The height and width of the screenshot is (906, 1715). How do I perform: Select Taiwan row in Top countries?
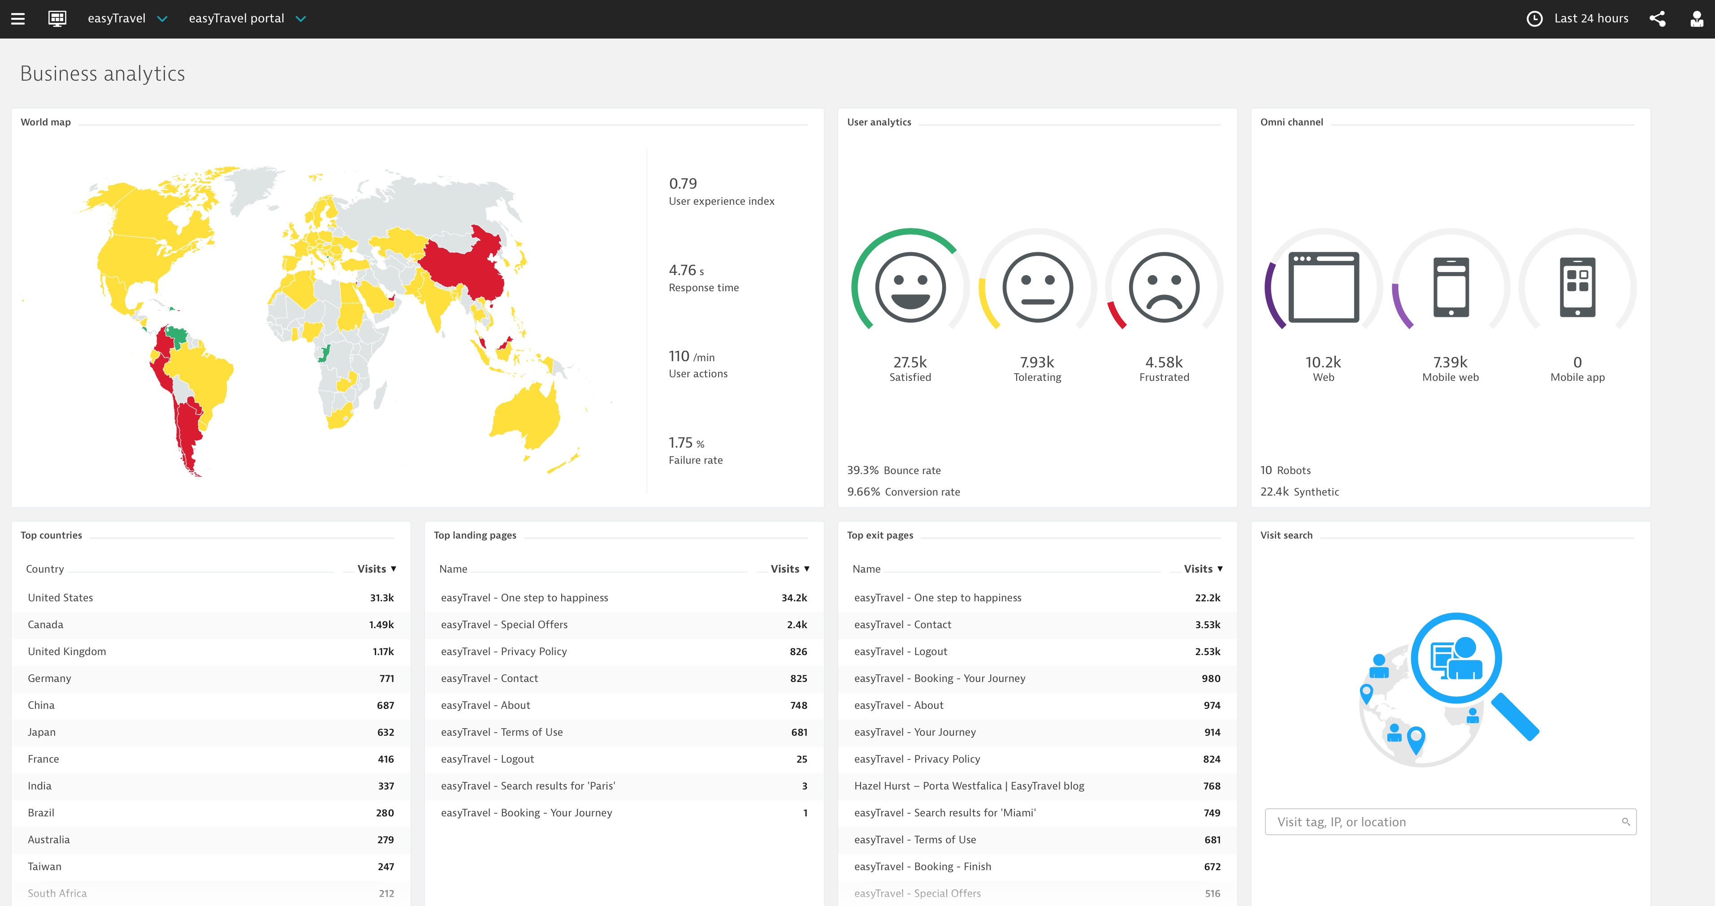210,866
